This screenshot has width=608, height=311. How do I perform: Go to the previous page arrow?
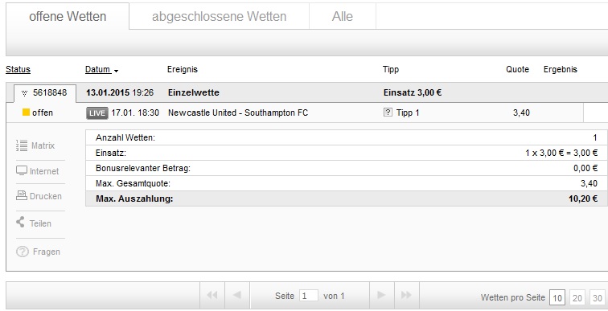[x=237, y=296]
